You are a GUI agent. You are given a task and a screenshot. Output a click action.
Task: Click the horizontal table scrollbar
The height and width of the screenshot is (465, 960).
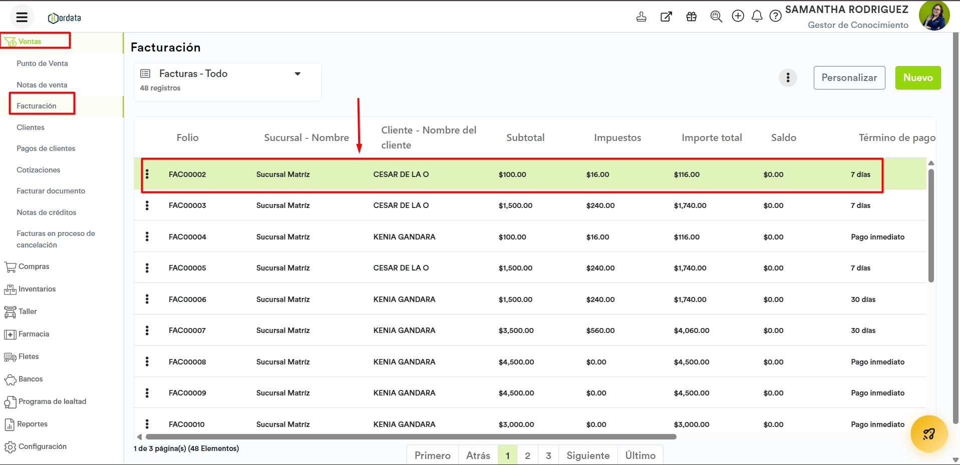pyautogui.click(x=411, y=437)
